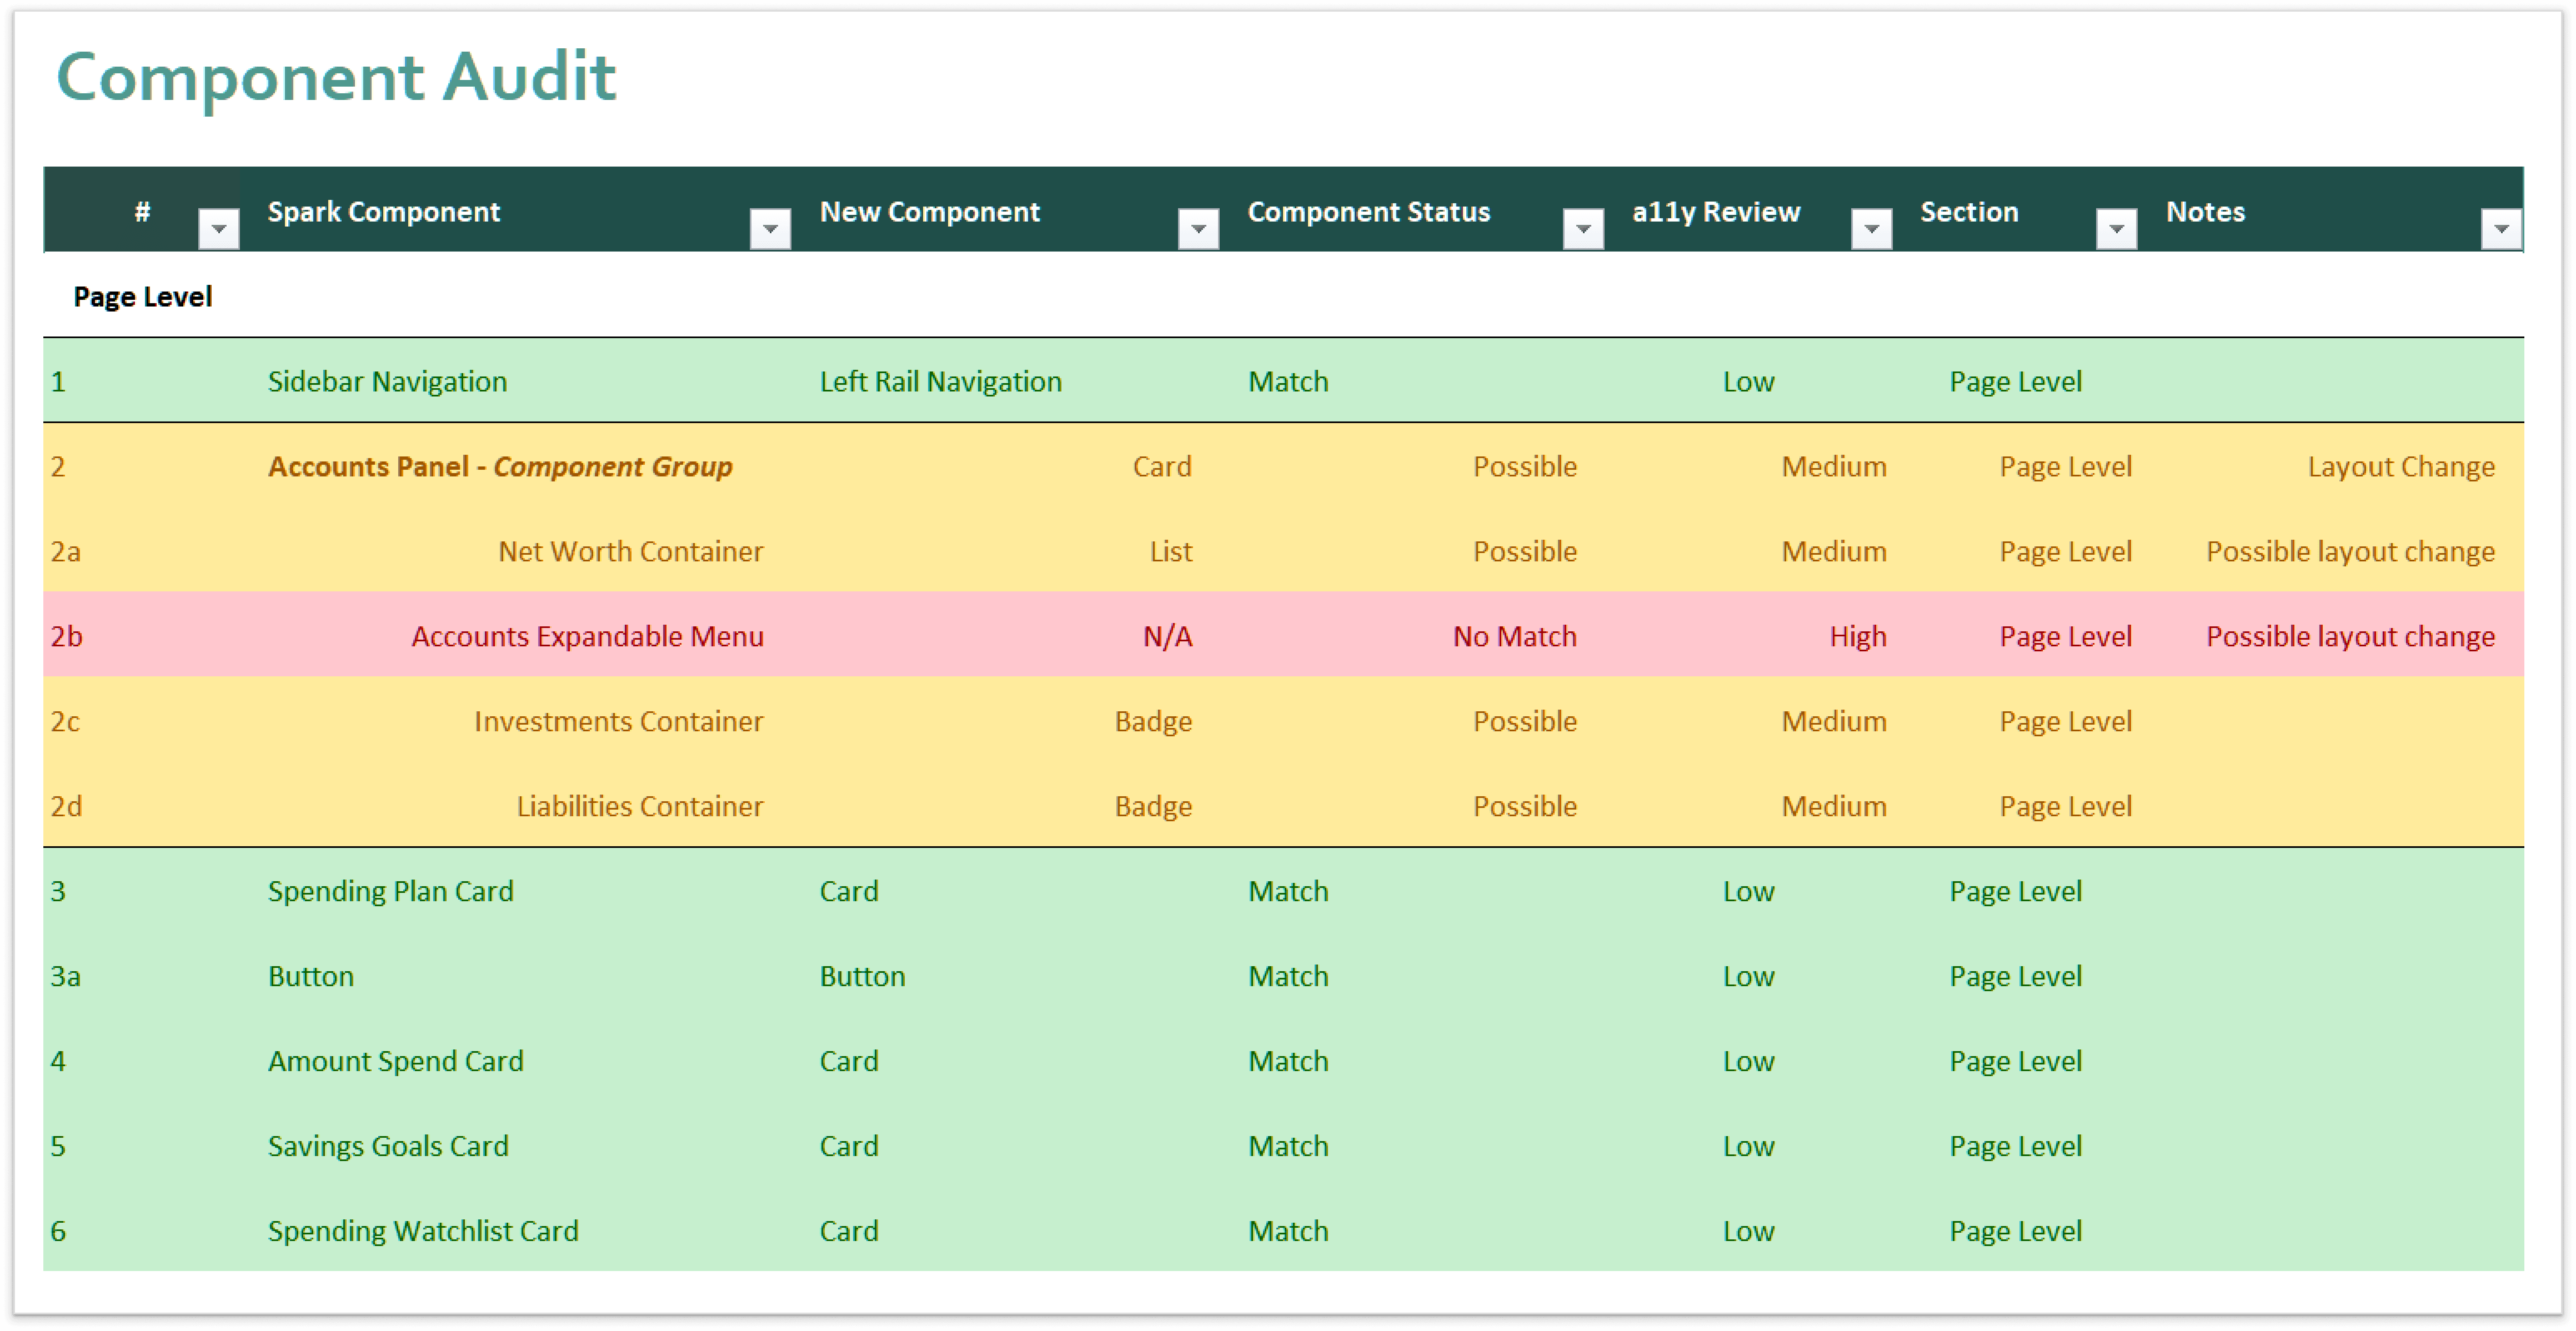Click the No Match status cell
This screenshot has width=2576, height=1331.
pos(1515,637)
